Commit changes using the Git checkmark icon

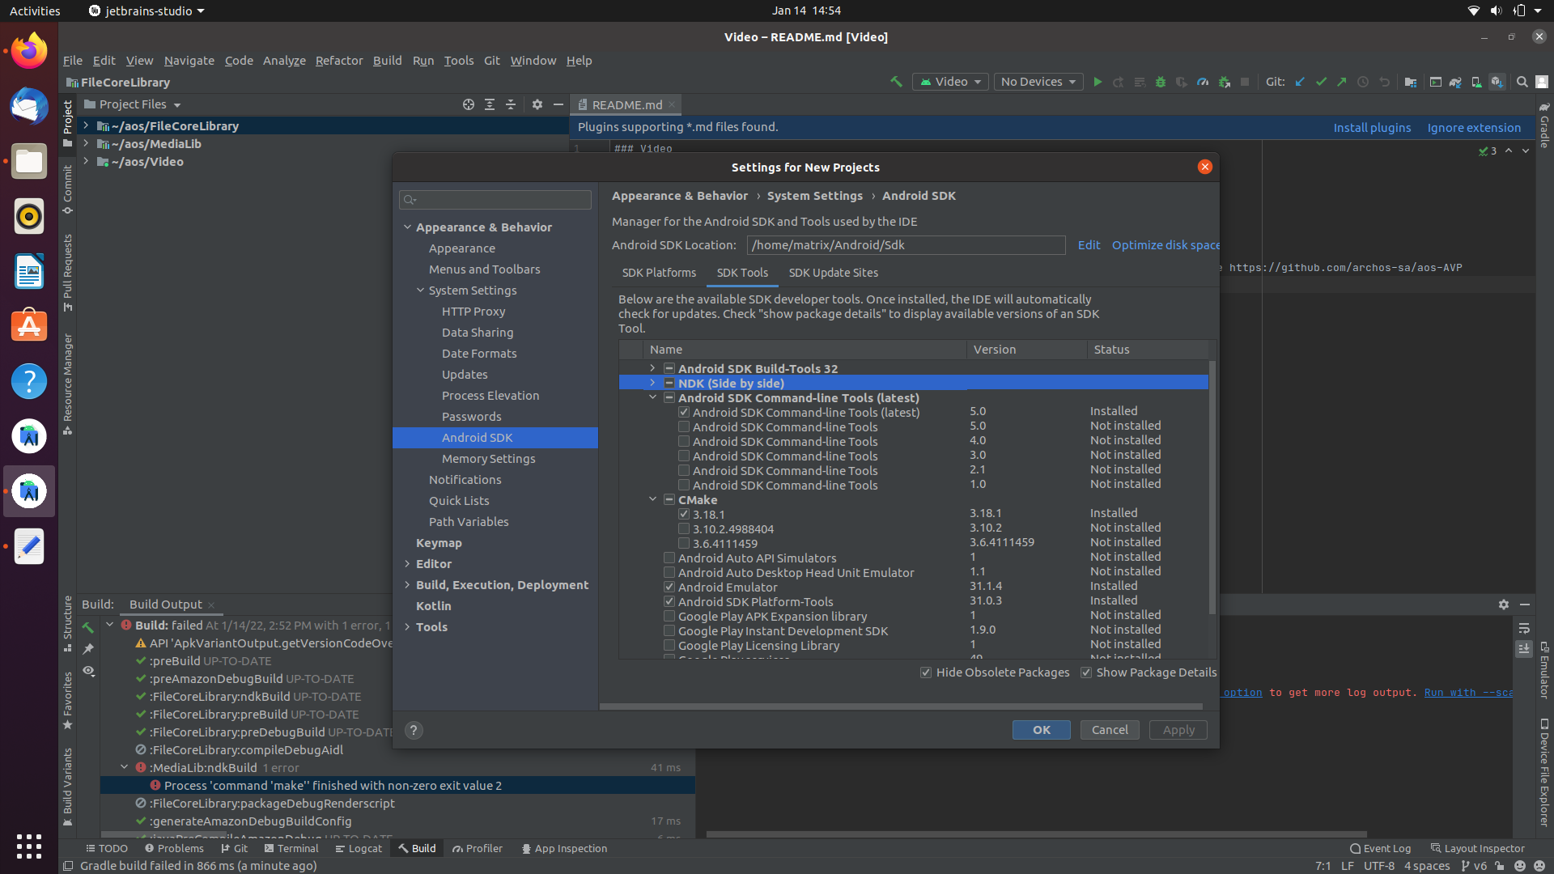point(1321,82)
